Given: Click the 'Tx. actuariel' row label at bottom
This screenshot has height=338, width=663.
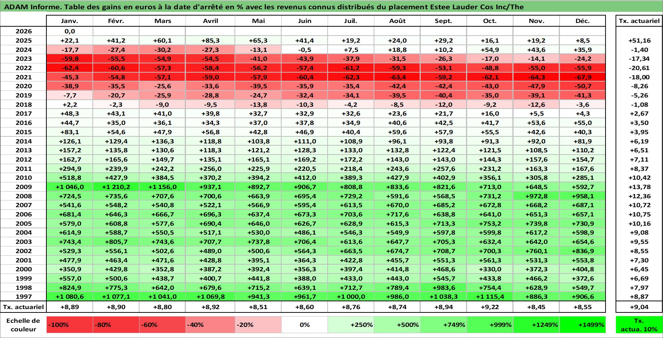Looking at the screenshot, I should pyautogui.click(x=23, y=307).
